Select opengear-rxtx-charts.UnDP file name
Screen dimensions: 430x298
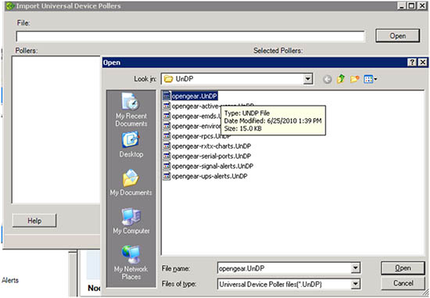(211, 146)
